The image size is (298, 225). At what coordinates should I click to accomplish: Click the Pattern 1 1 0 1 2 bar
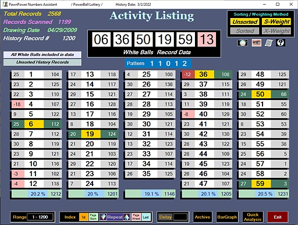tap(158, 63)
